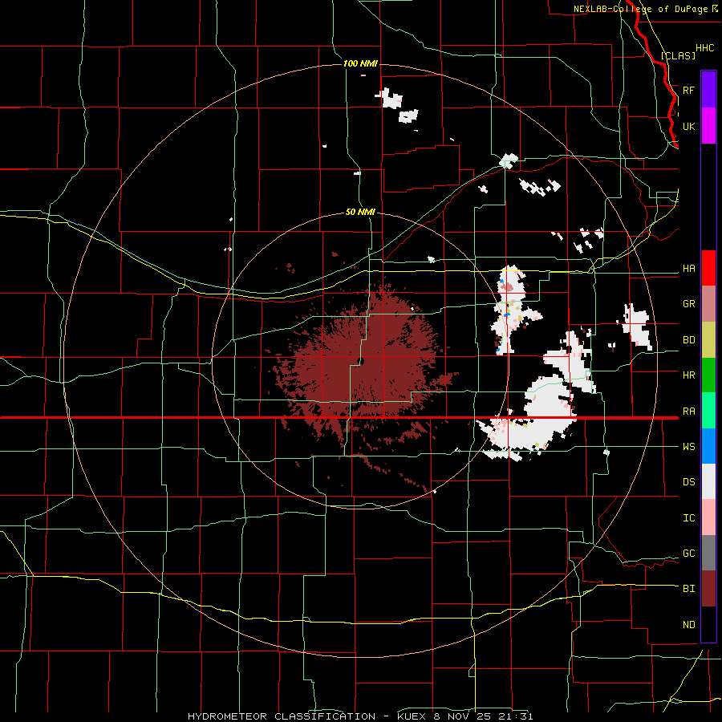This screenshot has height=722, width=722.
Task: Pick the yellow BD legend swatch
Action: (x=708, y=339)
